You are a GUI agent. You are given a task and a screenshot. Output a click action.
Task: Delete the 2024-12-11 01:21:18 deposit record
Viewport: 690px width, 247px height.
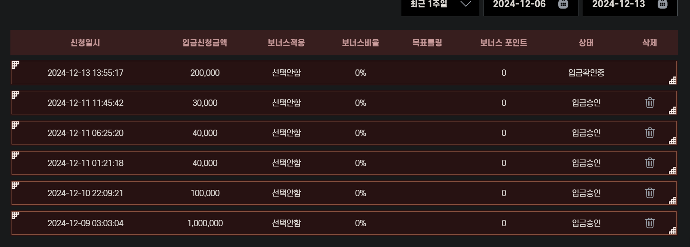coord(649,163)
